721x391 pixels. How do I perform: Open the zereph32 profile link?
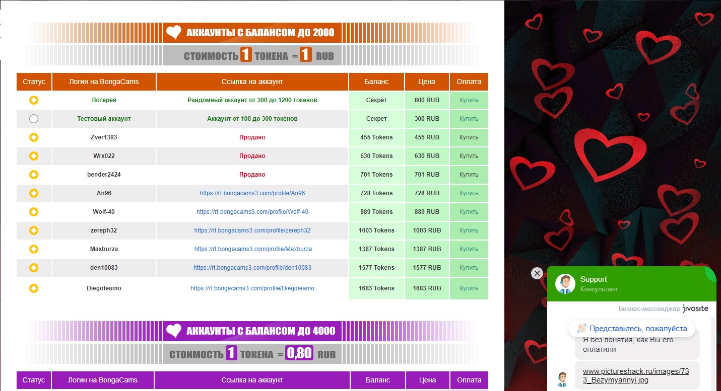(252, 230)
